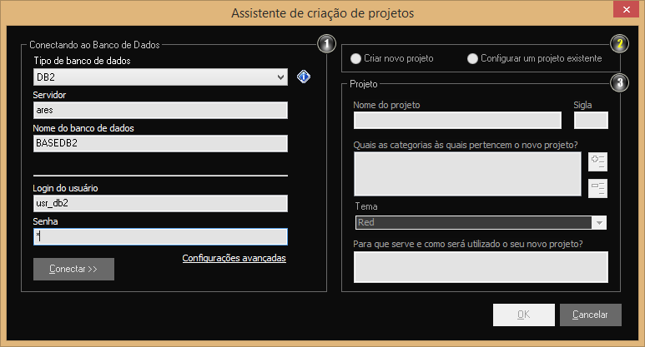Click the OK button
Viewport: 645px width, 347px height.
point(523,315)
